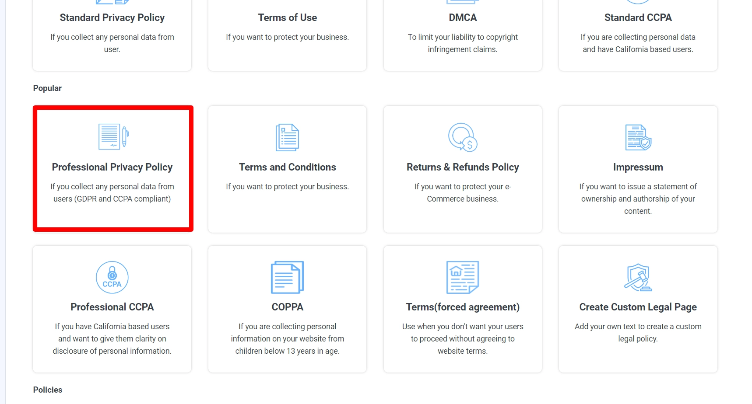The image size is (752, 404).
Task: Select the COPPA stacked pages icon
Action: 287,277
